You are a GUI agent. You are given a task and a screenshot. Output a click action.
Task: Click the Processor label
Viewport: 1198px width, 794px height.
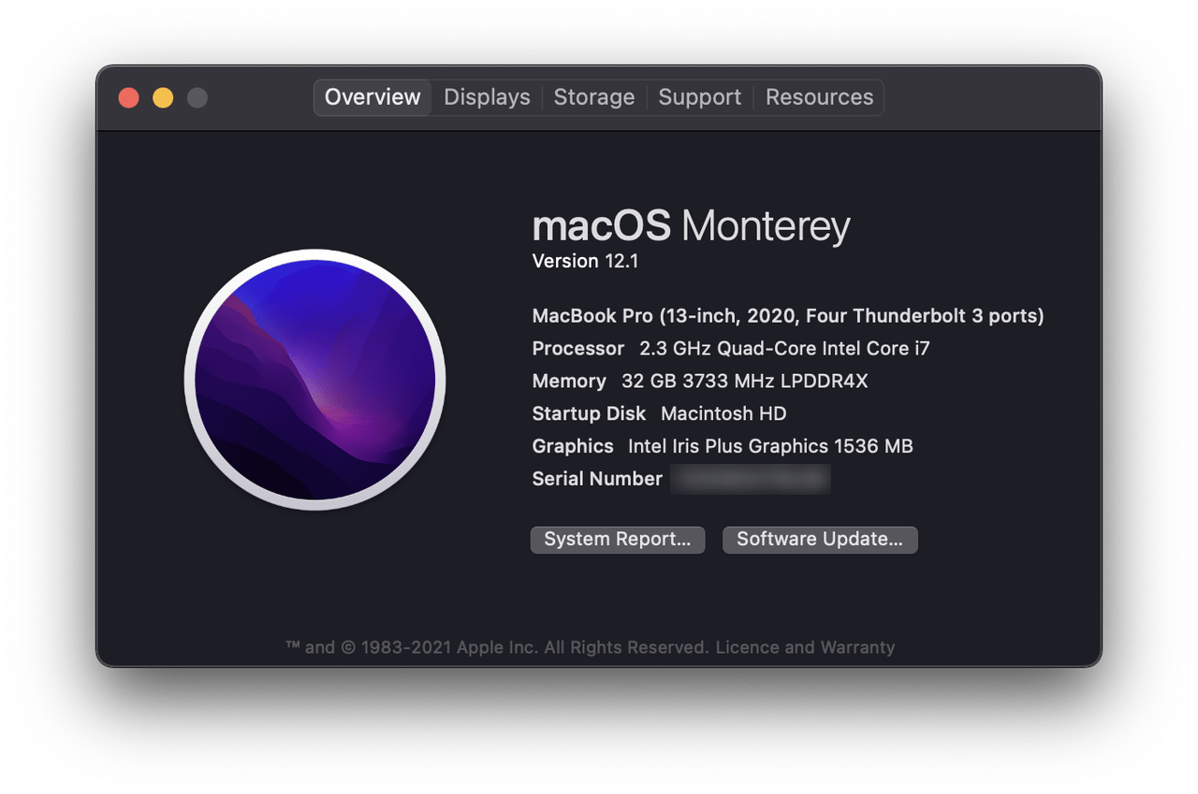point(577,349)
